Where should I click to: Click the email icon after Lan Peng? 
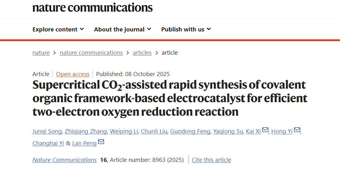[101, 142]
